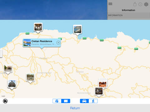Choose walking directions mode
Viewport: 150px width, 112px height.
click(x=93, y=101)
